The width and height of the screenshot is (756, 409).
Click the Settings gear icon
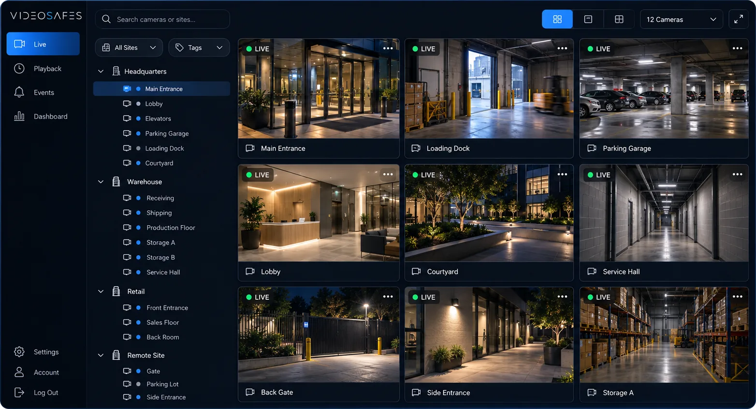pyautogui.click(x=19, y=352)
